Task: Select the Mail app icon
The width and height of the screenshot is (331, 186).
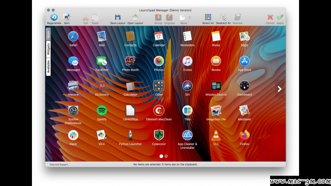Action: point(102,36)
